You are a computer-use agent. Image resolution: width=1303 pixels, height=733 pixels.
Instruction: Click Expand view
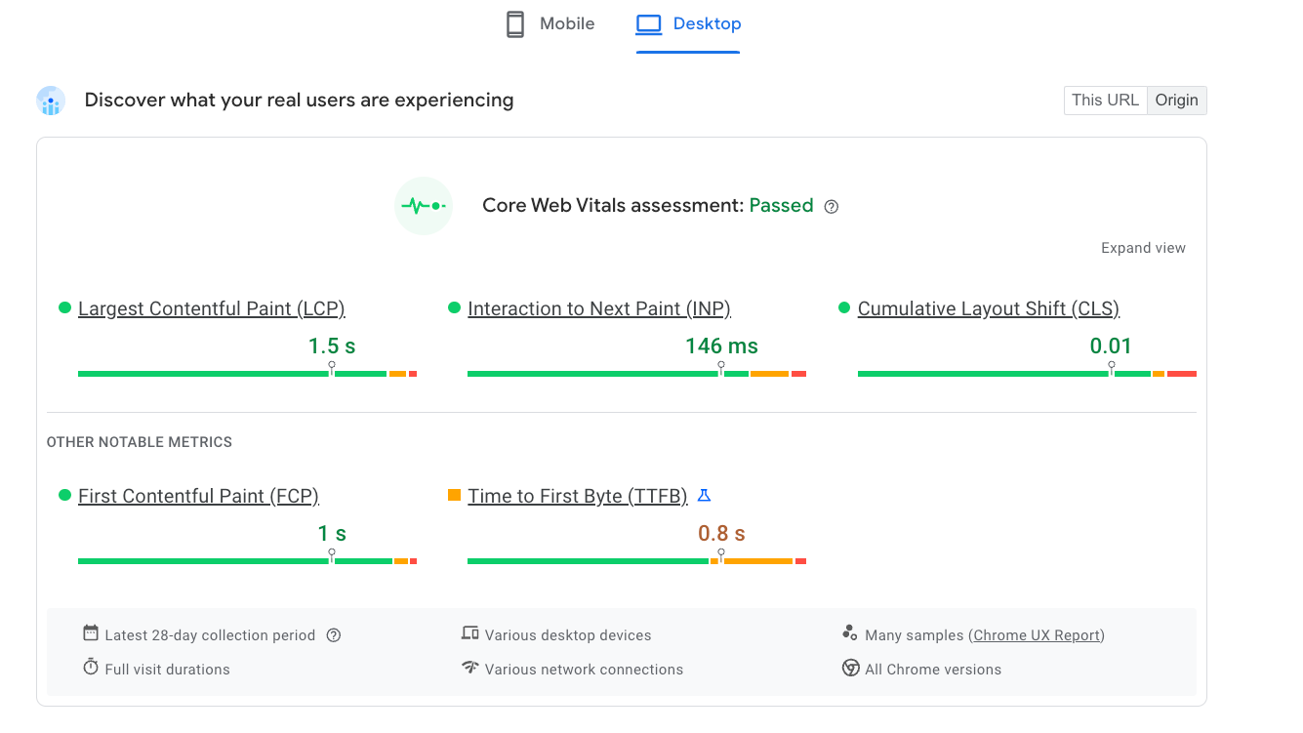[1143, 248]
